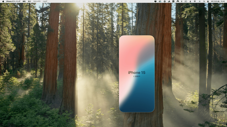Click the date and time 8月15日(金) 15:42

[218, 1]
